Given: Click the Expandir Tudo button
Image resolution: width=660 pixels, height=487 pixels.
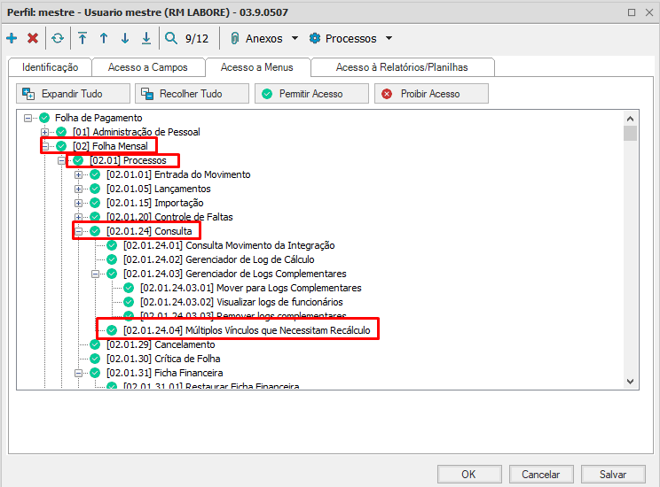Looking at the screenshot, I should coord(74,93).
